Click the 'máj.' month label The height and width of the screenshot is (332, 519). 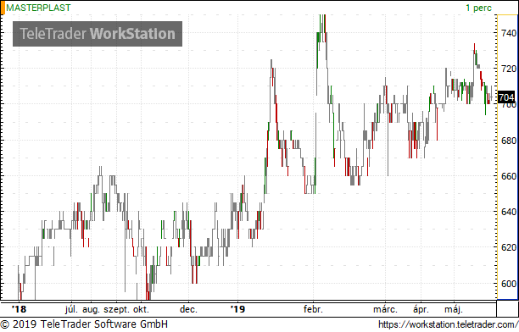point(454,310)
